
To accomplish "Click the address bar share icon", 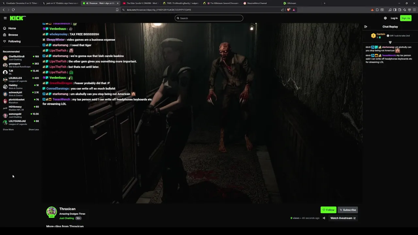I will tap(282, 10).
